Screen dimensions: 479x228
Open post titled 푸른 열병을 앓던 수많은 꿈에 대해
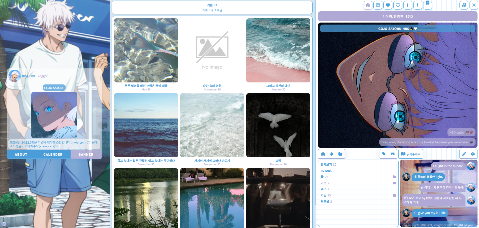click(146, 86)
